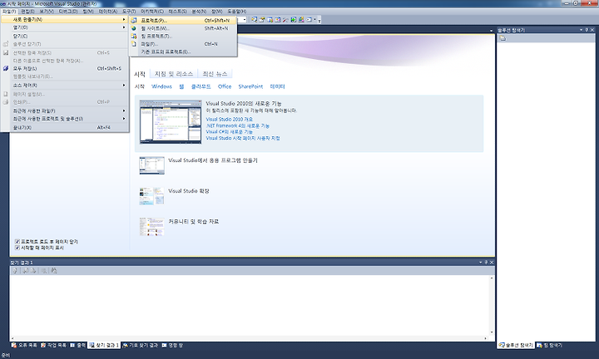Toggle 프로젝트 로드 후 페이지 닫기 checkbox

[x=17, y=242]
